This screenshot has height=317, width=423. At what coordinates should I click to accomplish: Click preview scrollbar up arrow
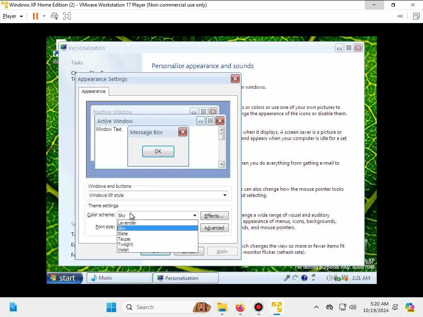[221, 130]
